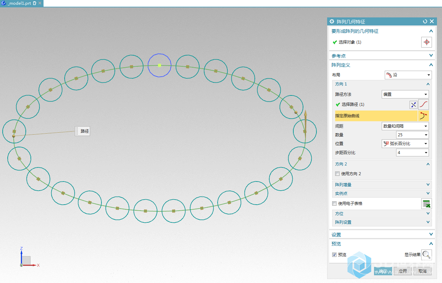442x283 pixels.
Task: Open the 路径方法 dropdown
Action: pos(405,94)
